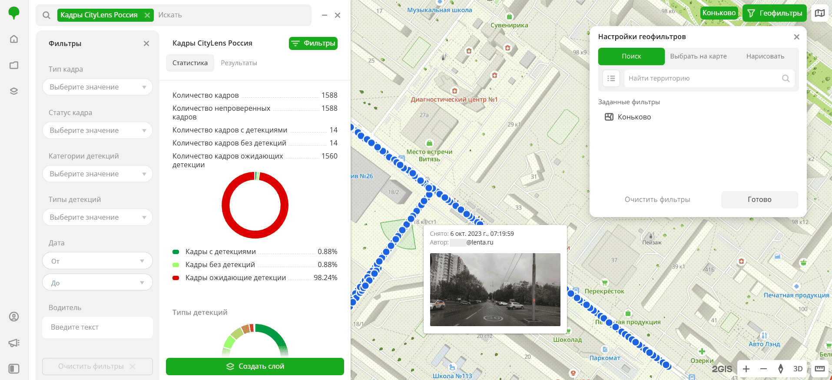Open the territory list icon button
The image size is (832, 380).
[611, 79]
